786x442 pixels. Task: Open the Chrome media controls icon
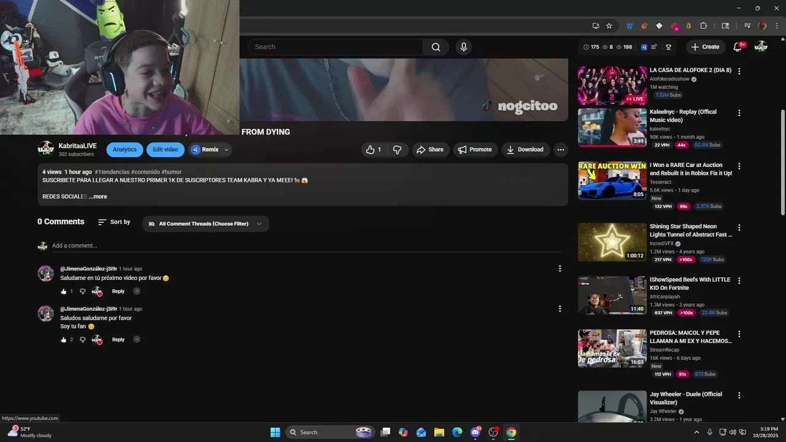point(747,26)
